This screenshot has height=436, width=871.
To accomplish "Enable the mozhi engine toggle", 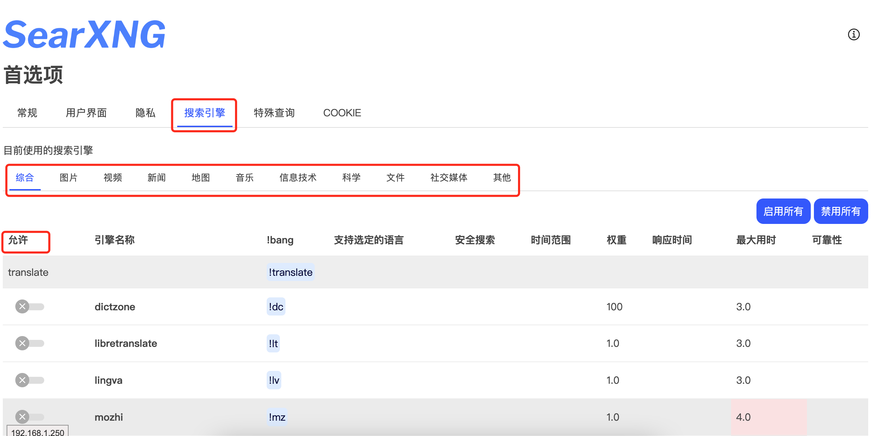I will coord(30,416).
